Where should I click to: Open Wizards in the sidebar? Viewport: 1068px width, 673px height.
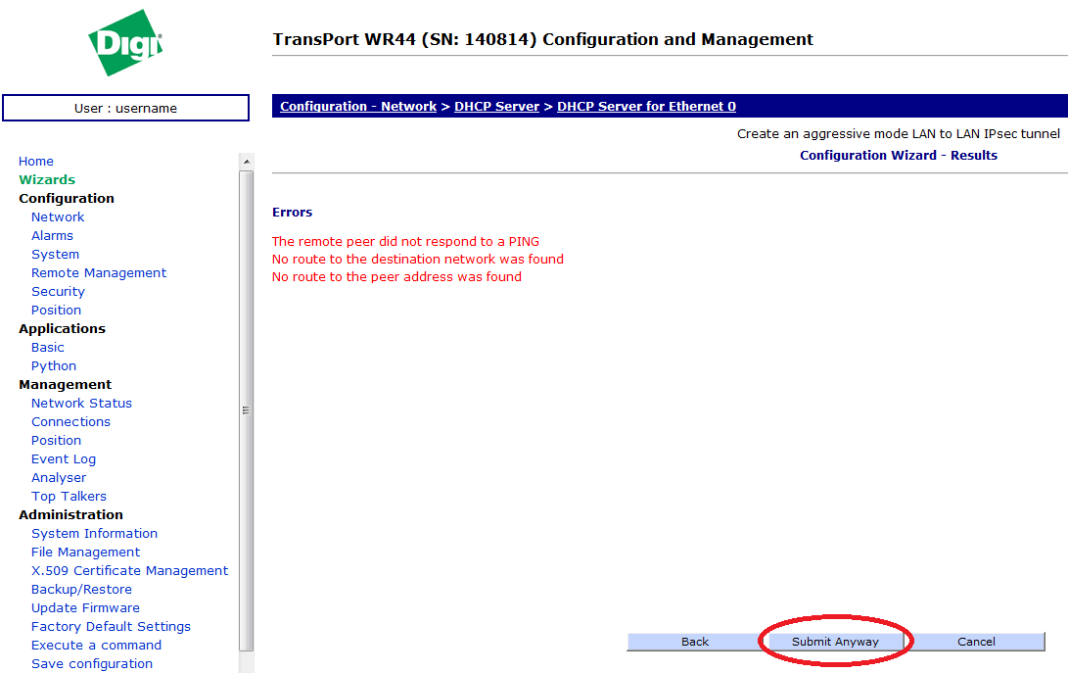[47, 180]
